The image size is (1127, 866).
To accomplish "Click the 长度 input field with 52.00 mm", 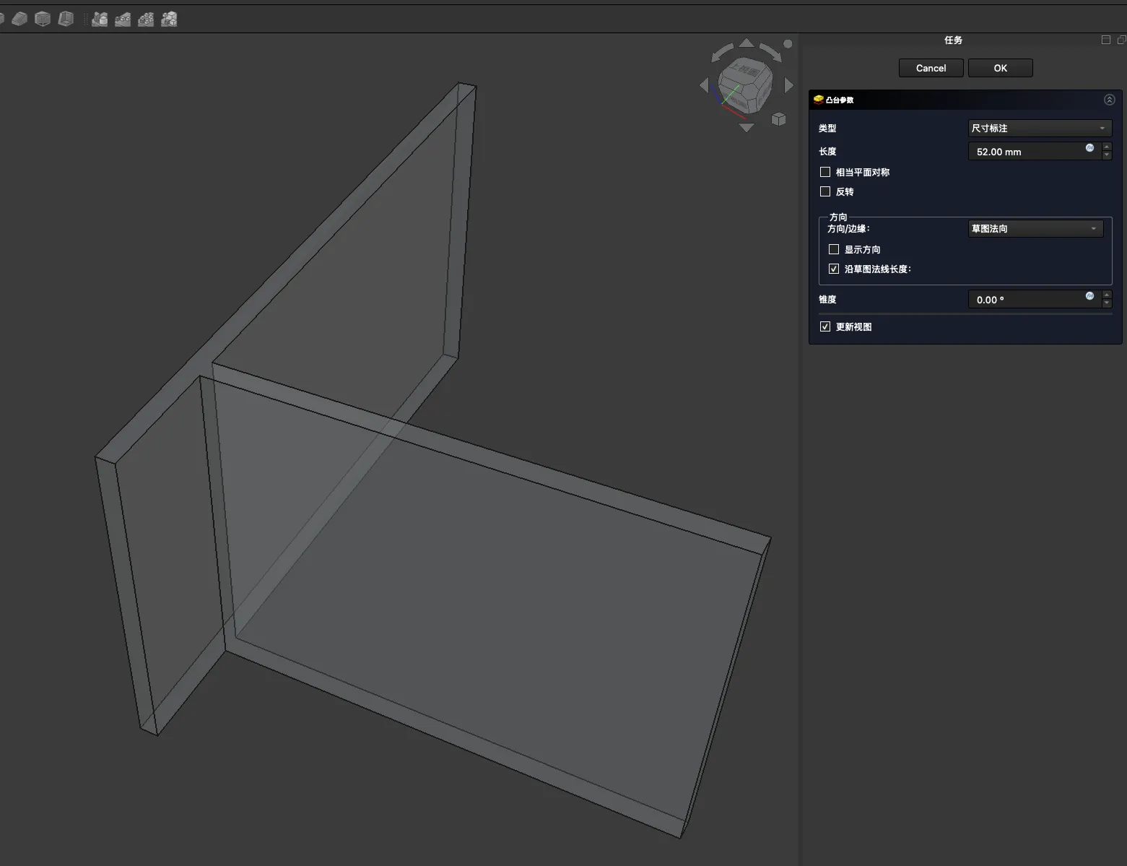I will 1025,152.
